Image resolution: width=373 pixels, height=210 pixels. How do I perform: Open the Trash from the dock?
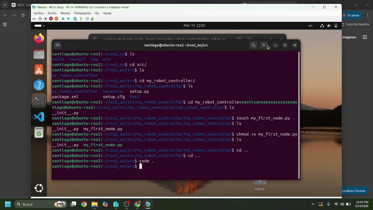click(39, 133)
